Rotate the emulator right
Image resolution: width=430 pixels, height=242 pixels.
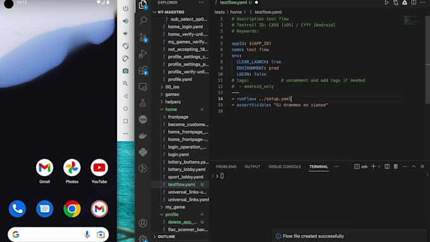click(x=126, y=58)
